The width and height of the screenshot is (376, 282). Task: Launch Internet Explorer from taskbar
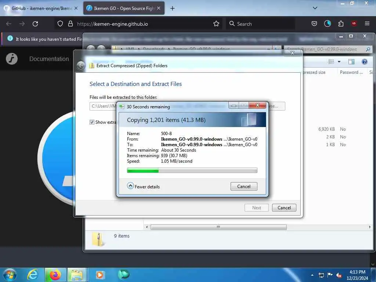tap(33, 275)
